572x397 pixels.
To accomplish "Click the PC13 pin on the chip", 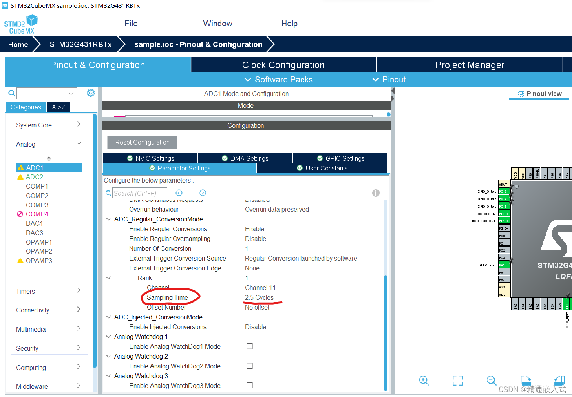I will (504, 192).
